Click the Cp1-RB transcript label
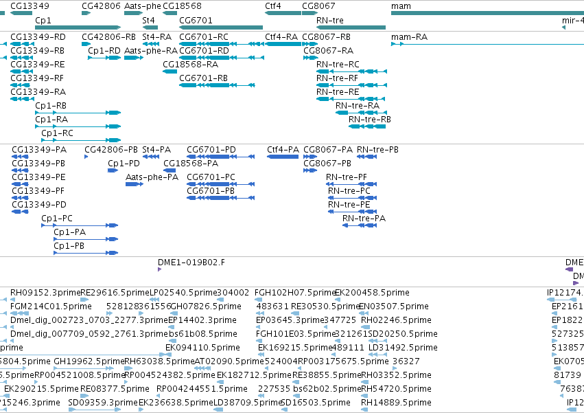Image resolution: width=584 pixels, height=413 pixels. click(51, 106)
